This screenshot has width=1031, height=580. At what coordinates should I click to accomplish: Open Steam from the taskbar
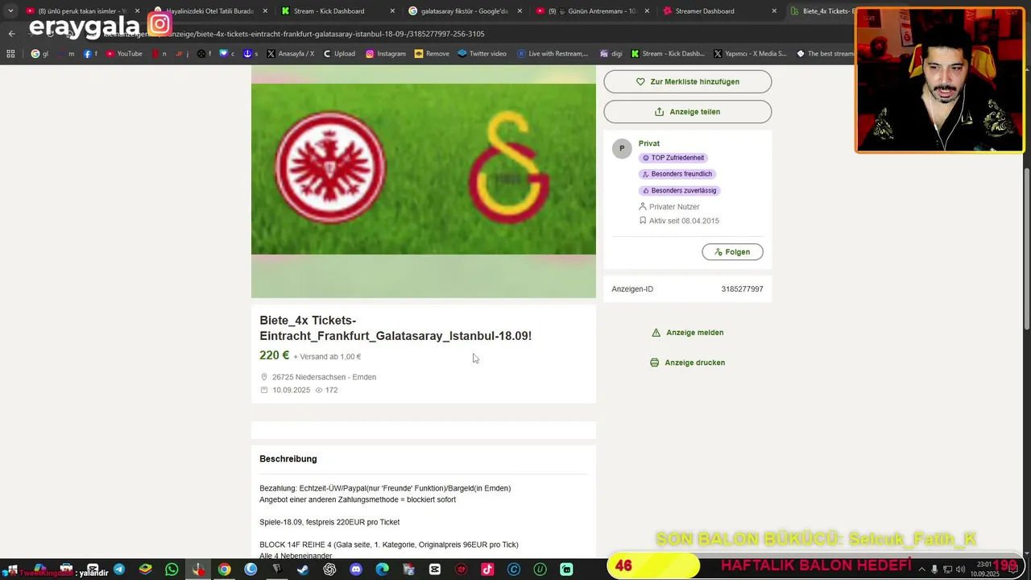coord(303,570)
